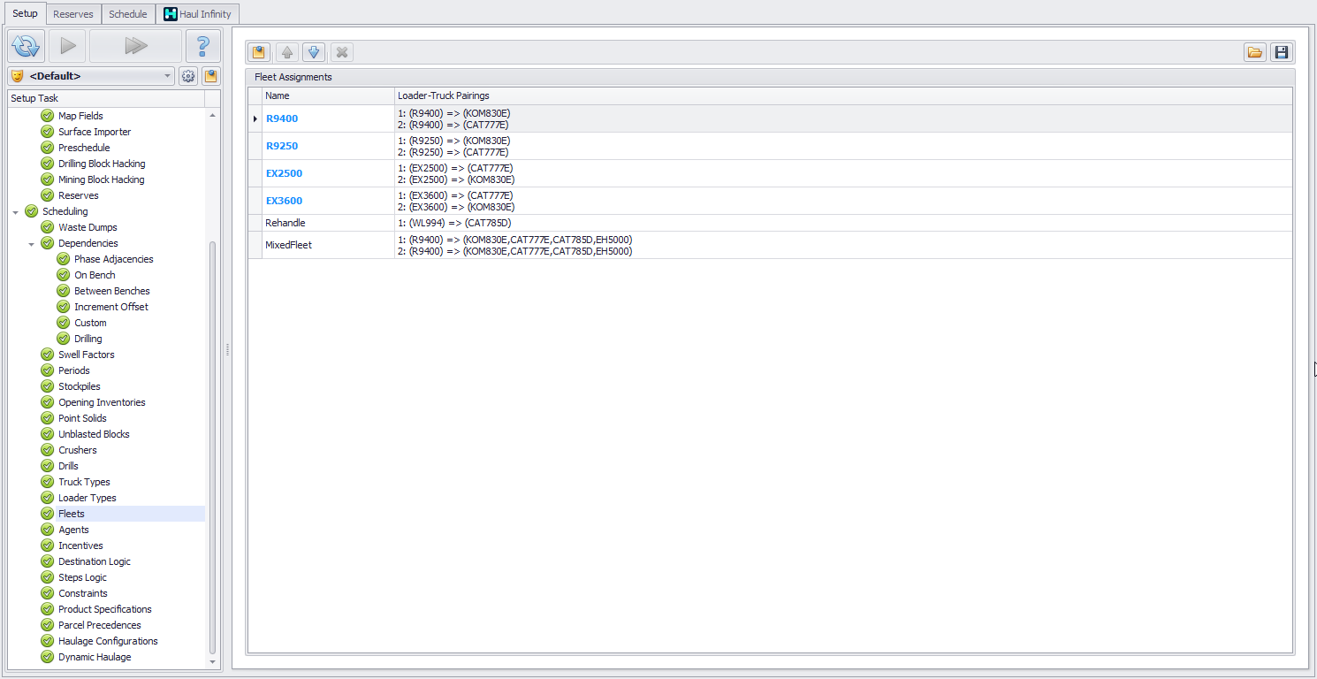This screenshot has width=1317, height=679.
Task: Open the Dynamic Haulage task
Action: coord(95,657)
